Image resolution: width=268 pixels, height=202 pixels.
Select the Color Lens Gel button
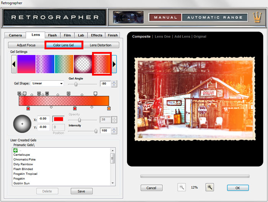[x=64, y=45]
